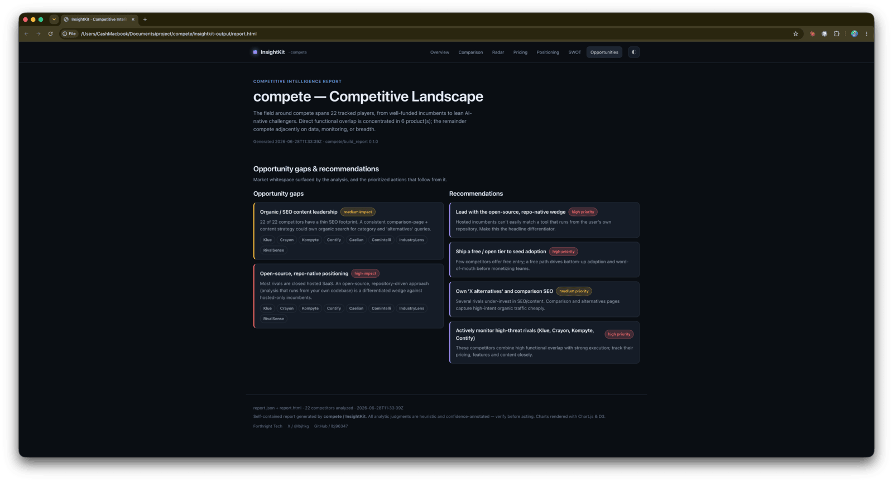
Task: Jump to the SWOT section
Action: pos(574,52)
